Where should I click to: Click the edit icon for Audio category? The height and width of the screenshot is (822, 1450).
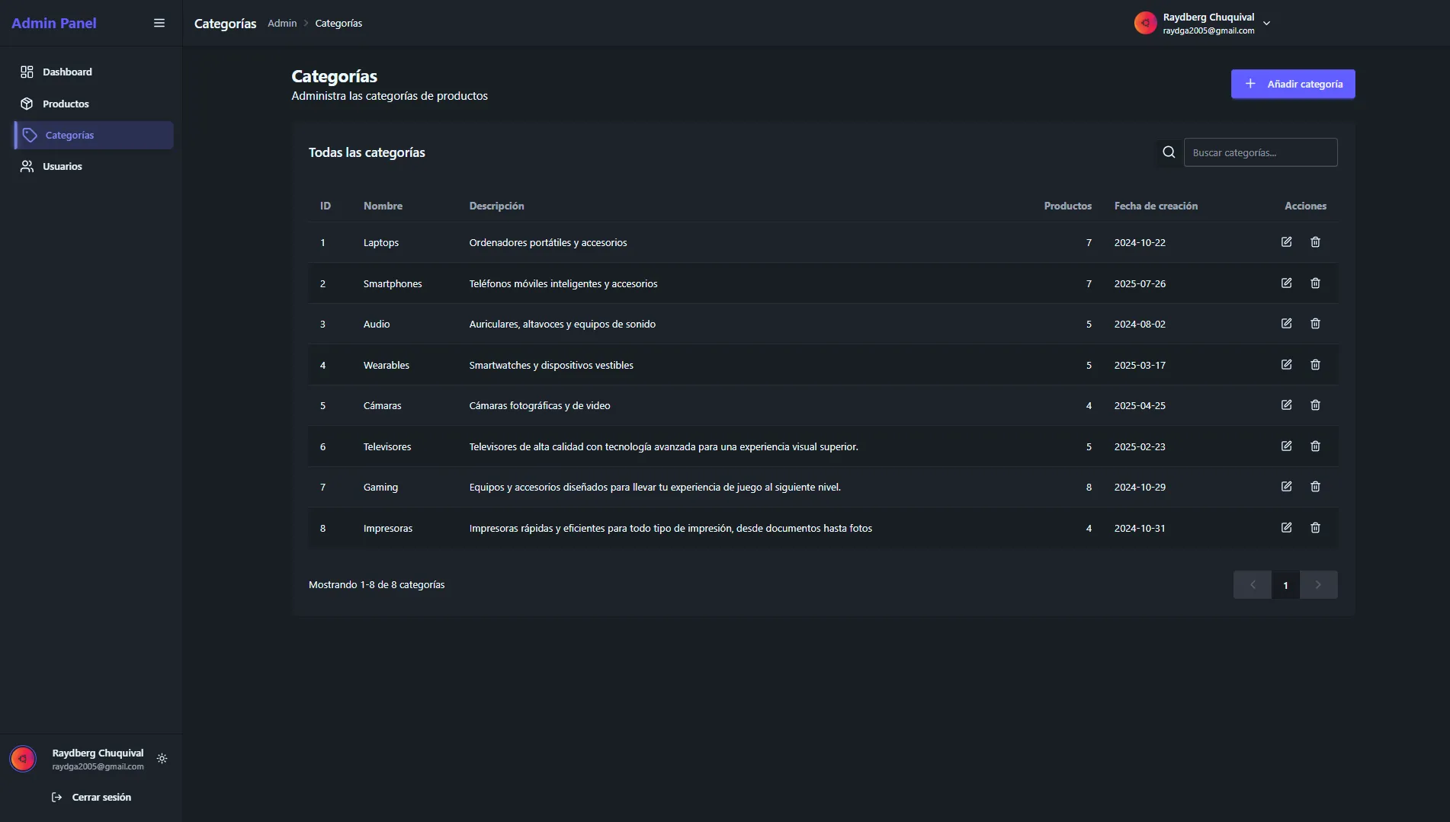pos(1286,324)
